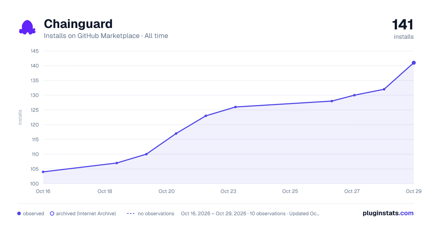
Task: Click the 110 y-axis tick label
Action: (x=34, y=154)
